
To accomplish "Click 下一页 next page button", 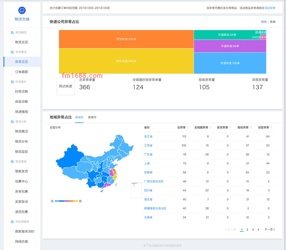I will (x=269, y=229).
